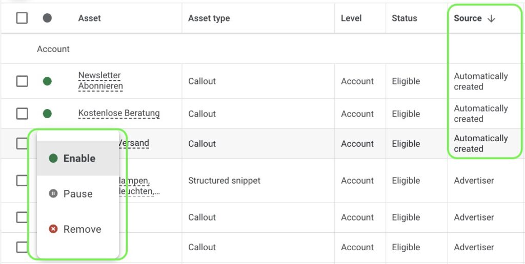Check the Structured snippet row checkbox

[22, 181]
